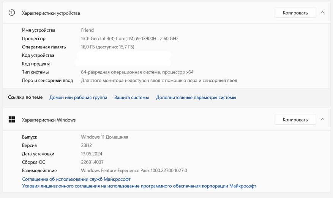Image resolution: width=333 pixels, height=198 pixels.
Task: Collapse the Характеристики устройства section chevron
Action: pos(322,13)
